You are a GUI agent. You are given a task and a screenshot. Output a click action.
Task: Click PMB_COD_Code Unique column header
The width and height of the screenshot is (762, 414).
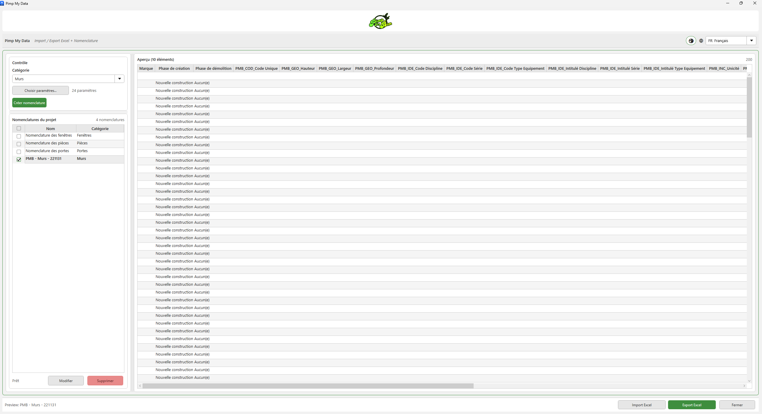coord(256,69)
